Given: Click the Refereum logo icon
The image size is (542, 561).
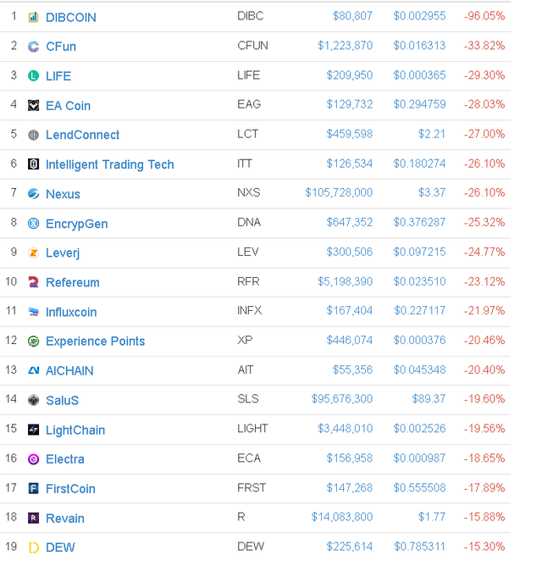Looking at the screenshot, I should (33, 282).
